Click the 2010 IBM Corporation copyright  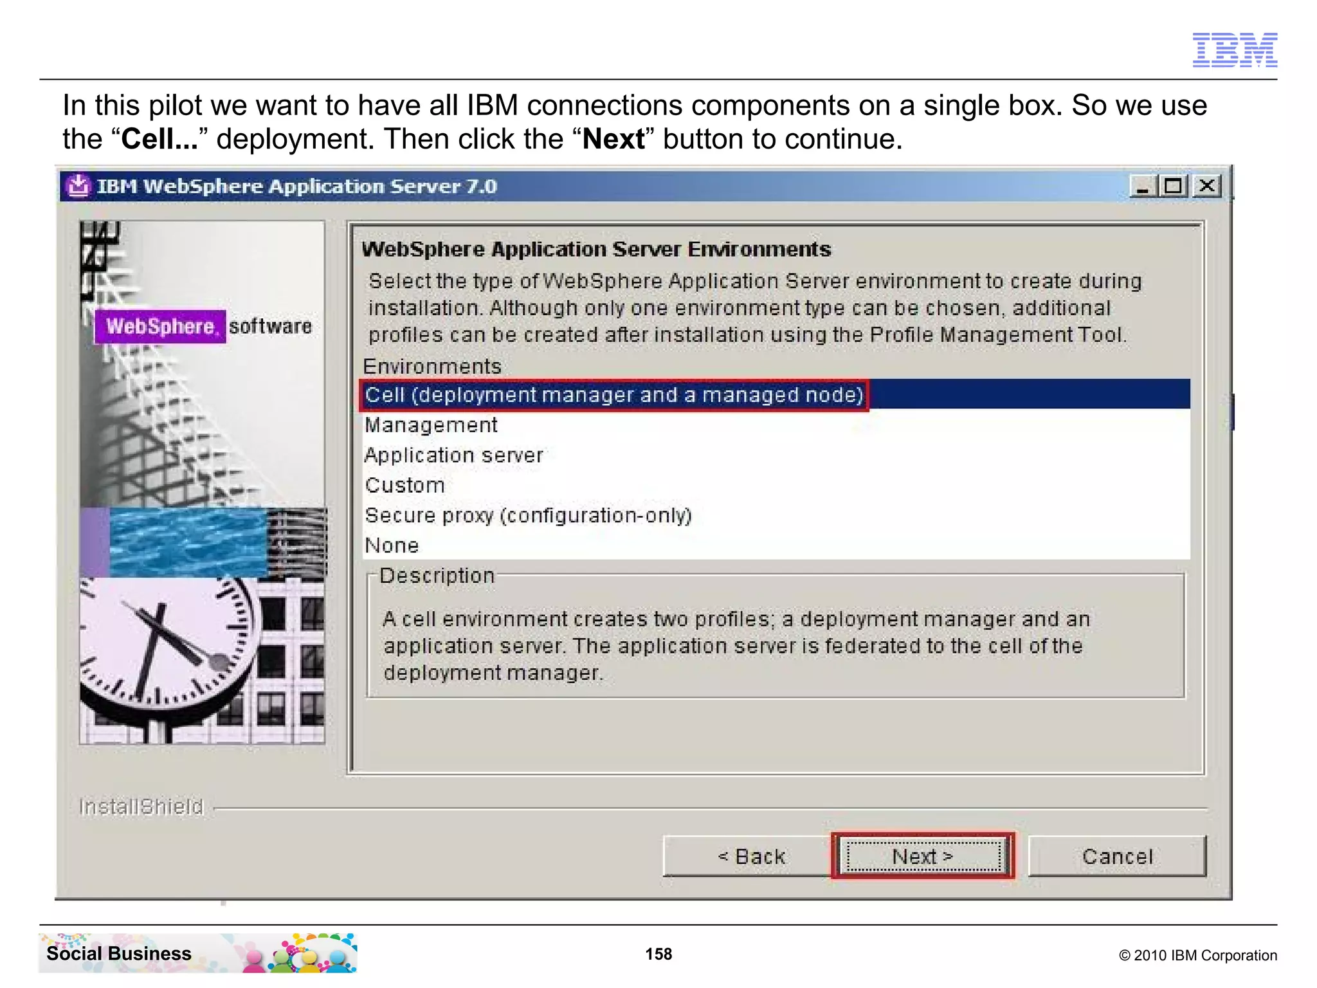tap(1198, 955)
